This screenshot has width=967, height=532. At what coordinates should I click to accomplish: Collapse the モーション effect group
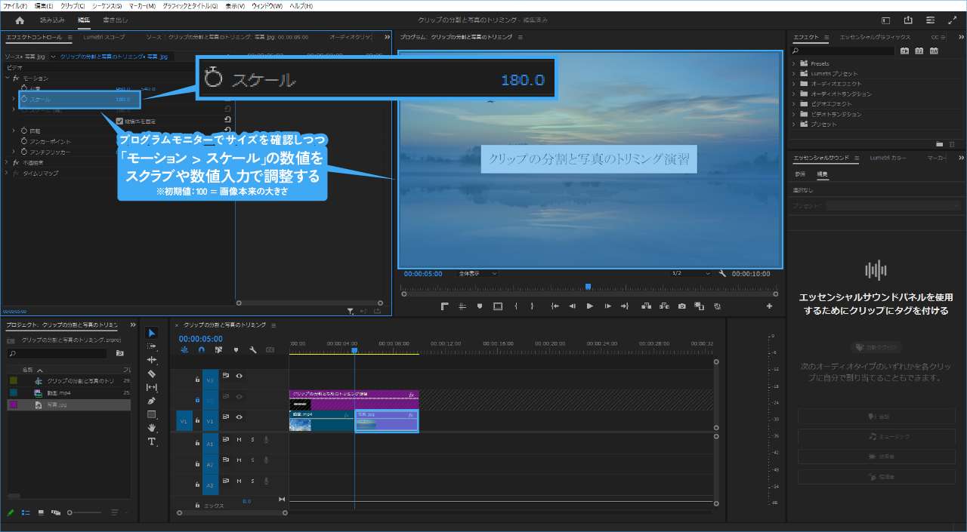7,78
